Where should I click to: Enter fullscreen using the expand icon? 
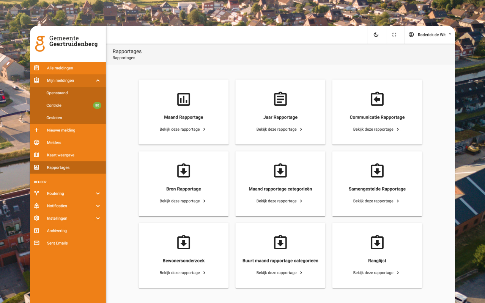394,34
